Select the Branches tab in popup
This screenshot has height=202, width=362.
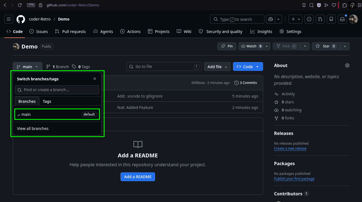point(27,101)
